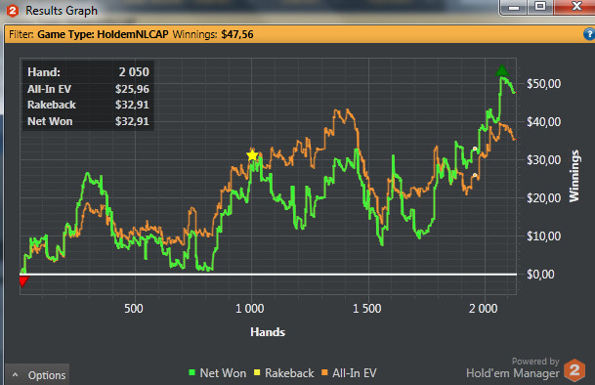This screenshot has width=595, height=385.
Task: Toggle the All-In EV legend entry
Action: tap(349, 373)
